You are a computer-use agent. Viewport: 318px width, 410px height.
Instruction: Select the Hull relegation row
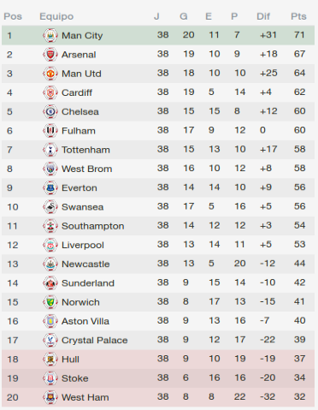(x=158, y=359)
